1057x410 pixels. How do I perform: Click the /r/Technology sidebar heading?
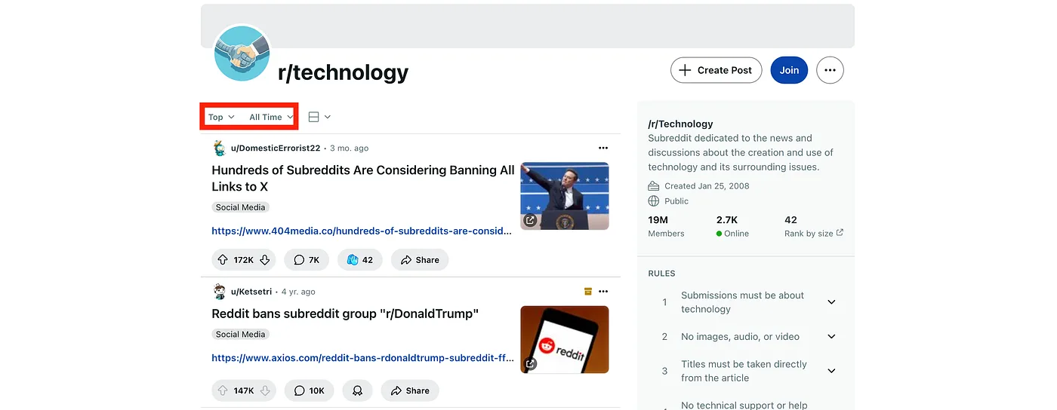[x=680, y=124]
